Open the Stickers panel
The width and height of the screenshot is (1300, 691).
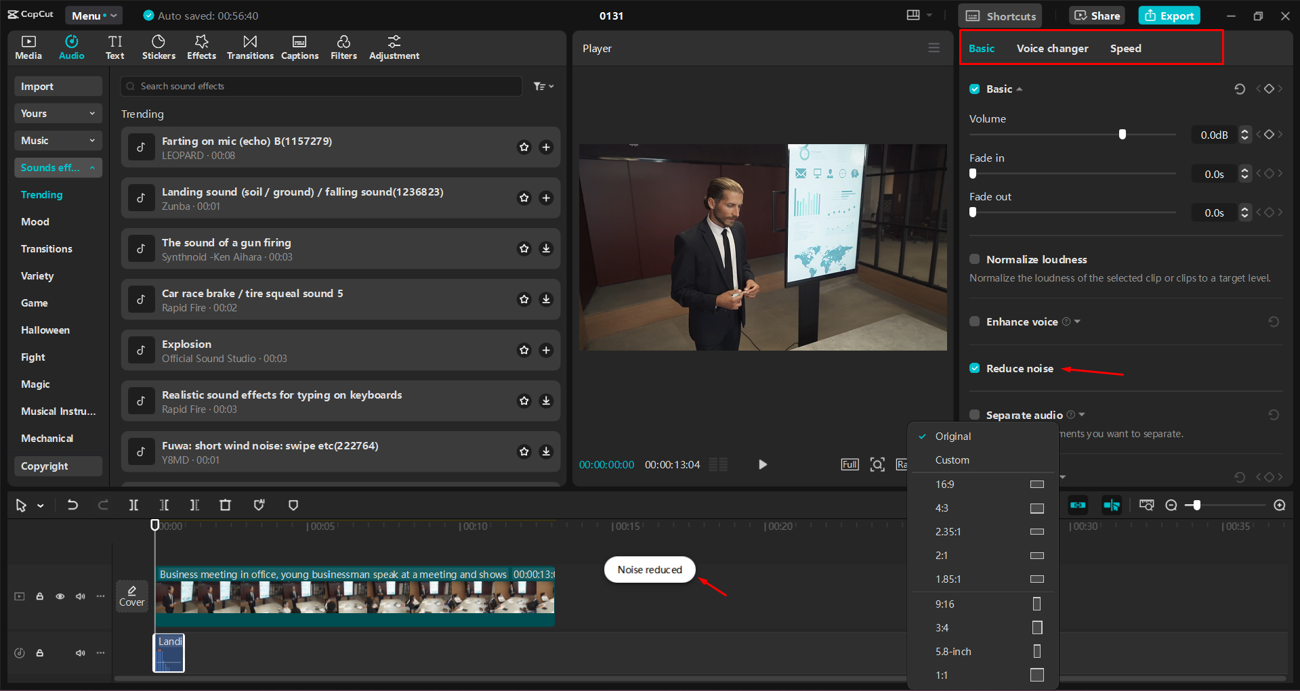(159, 47)
